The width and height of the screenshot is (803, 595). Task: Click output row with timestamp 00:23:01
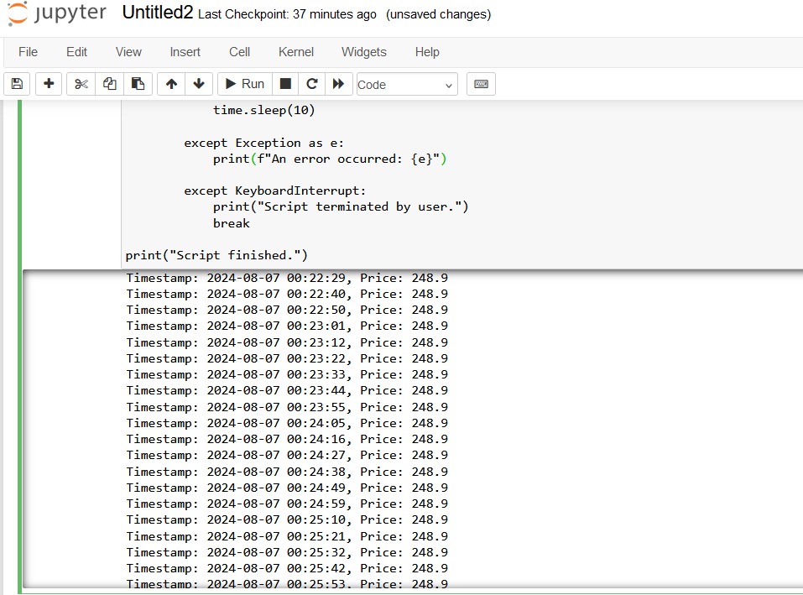(287, 326)
